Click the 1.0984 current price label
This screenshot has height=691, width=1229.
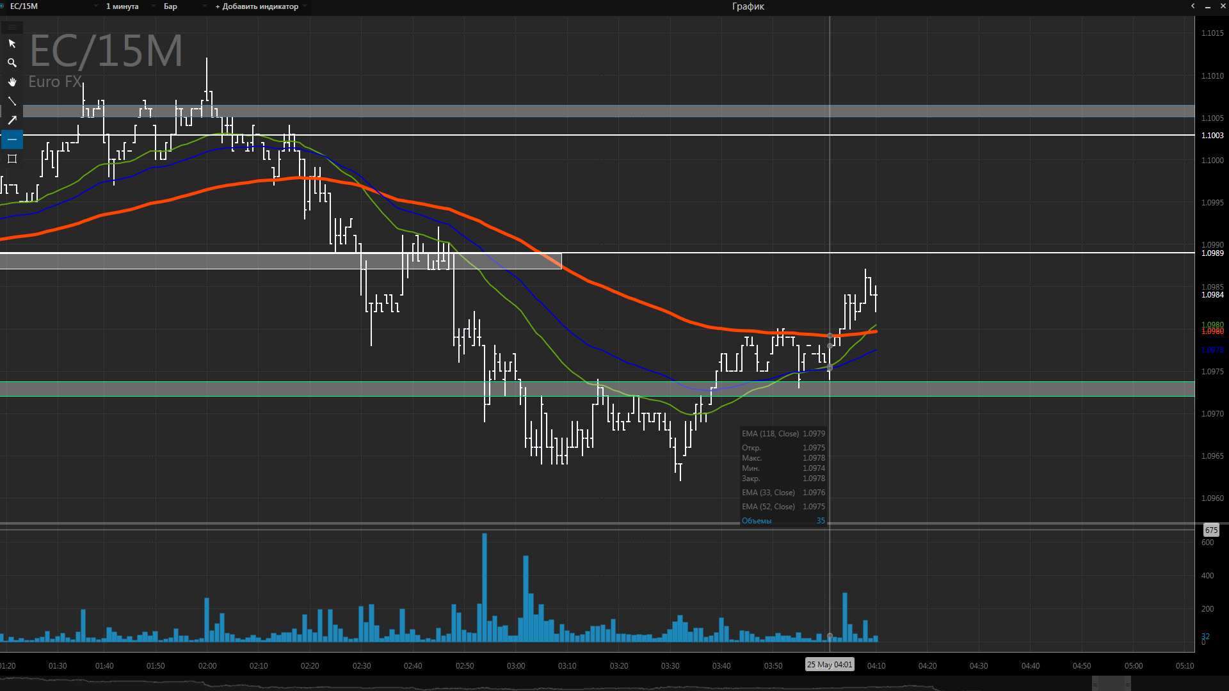point(1212,295)
